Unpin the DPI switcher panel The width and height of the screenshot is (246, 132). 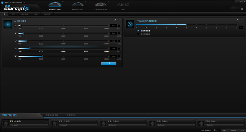click(x=115, y=19)
